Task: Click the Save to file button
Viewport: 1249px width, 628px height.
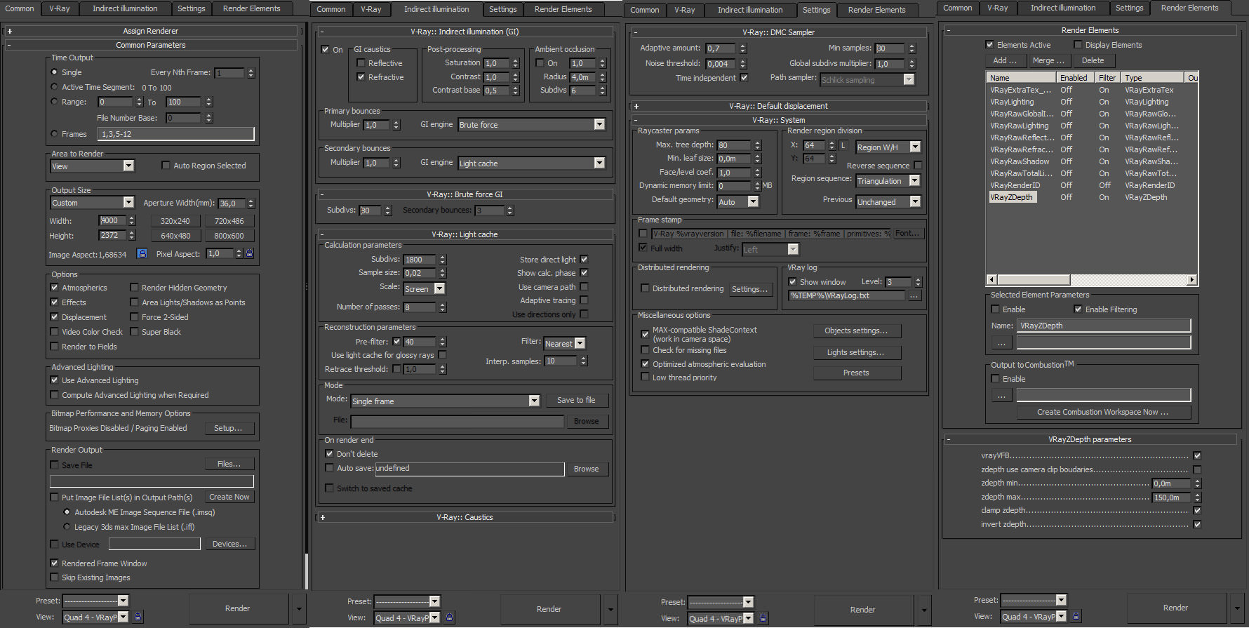Action: coord(576,400)
